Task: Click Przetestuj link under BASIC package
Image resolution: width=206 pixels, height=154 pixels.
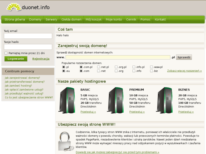Action: tap(88, 112)
